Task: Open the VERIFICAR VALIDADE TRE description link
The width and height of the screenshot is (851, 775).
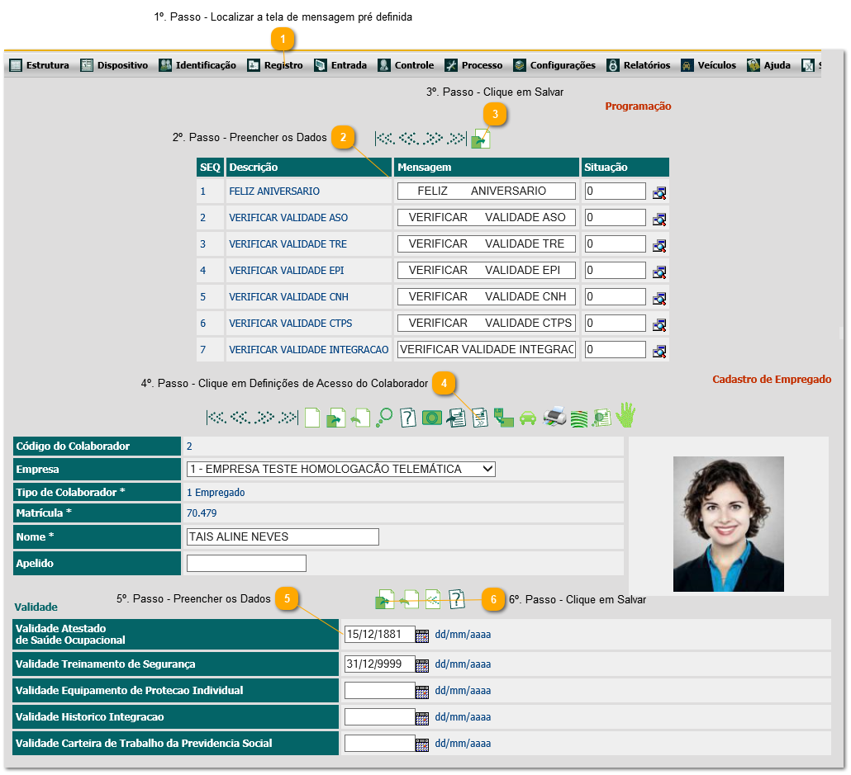Action: coord(288,244)
